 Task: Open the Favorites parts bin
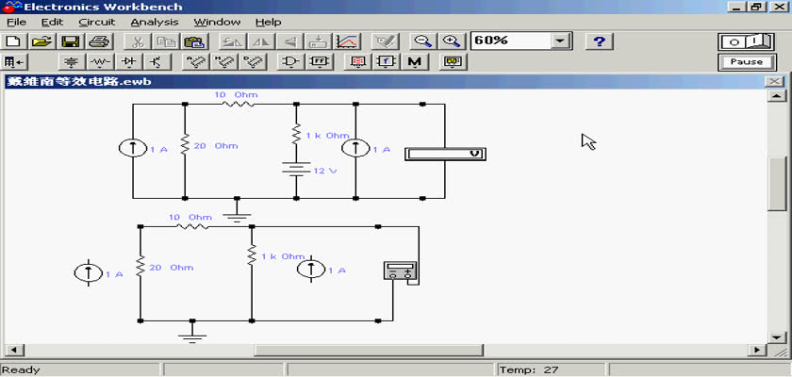pos(15,62)
